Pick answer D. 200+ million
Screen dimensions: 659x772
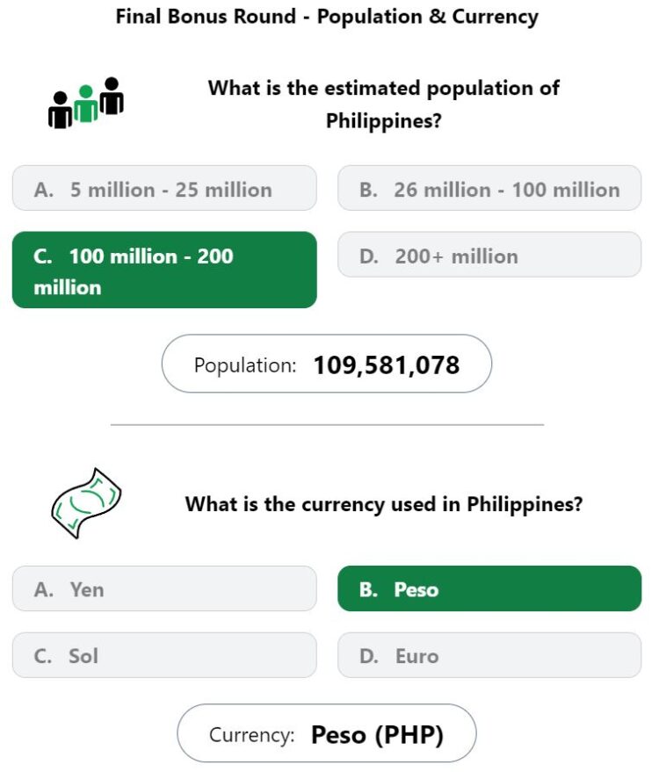(x=489, y=255)
